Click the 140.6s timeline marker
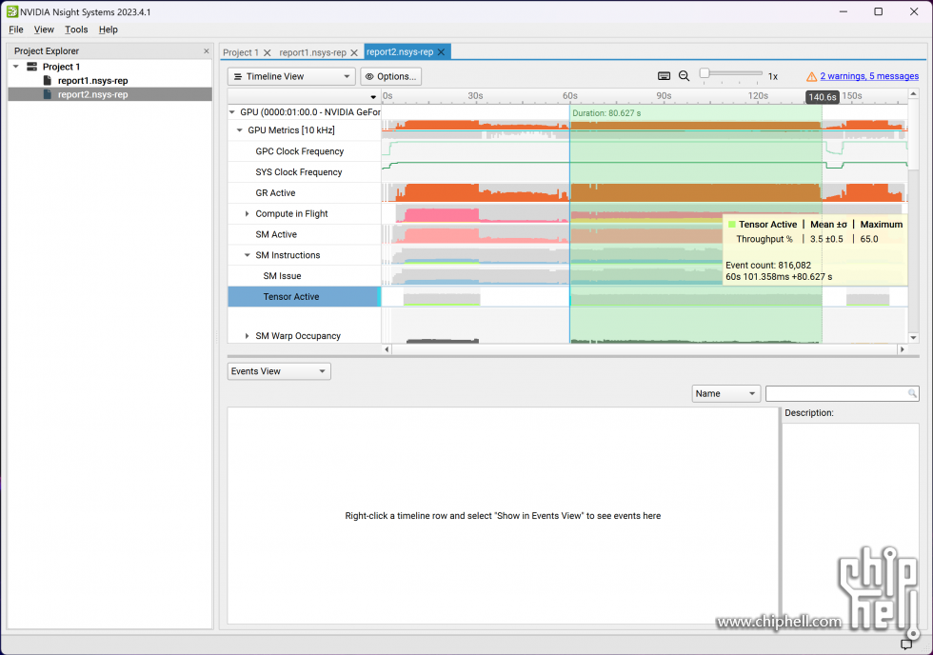The height and width of the screenshot is (655, 933). 823,97
